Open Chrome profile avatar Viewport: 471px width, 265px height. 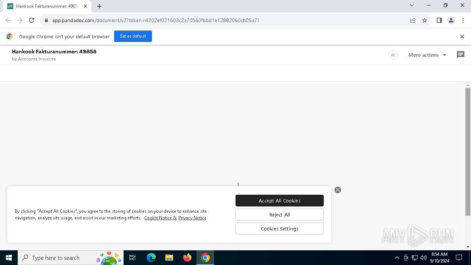pos(451,20)
